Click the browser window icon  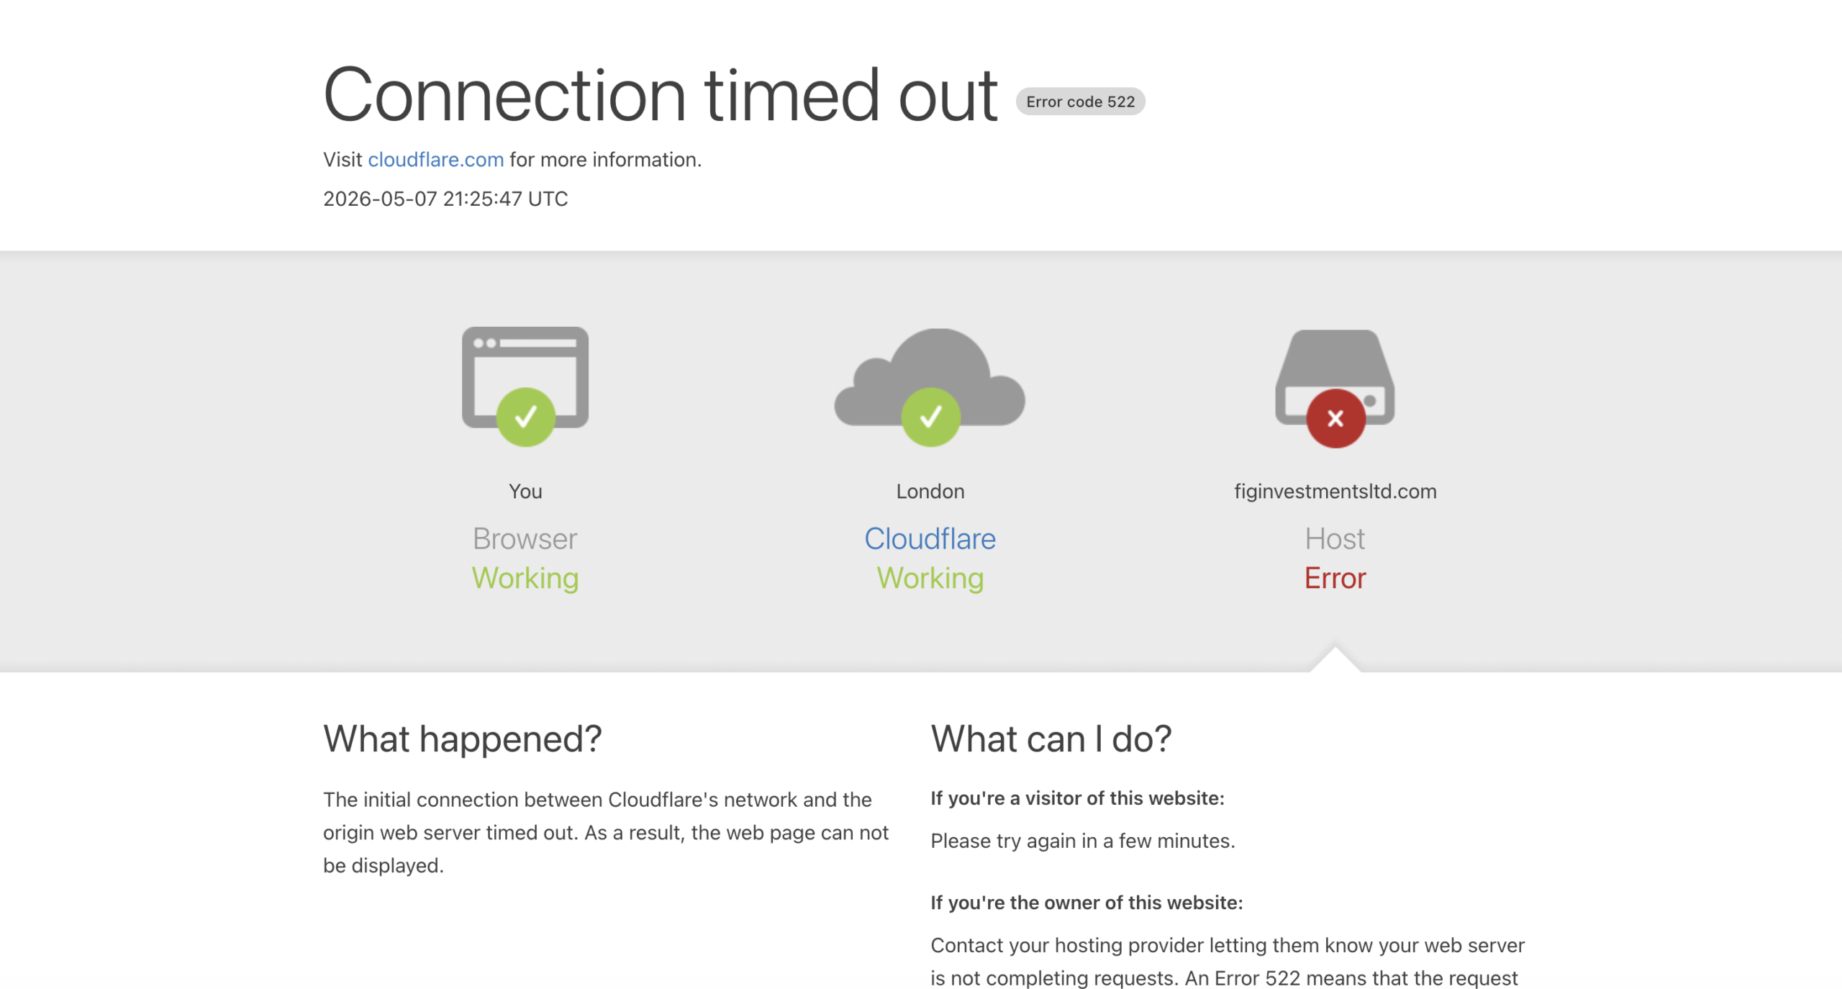pos(525,377)
